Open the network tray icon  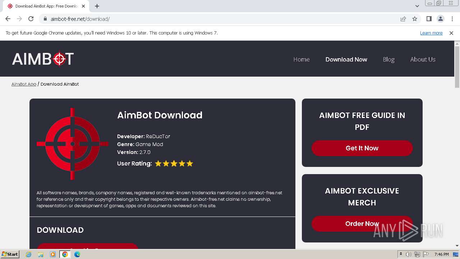click(x=417, y=254)
